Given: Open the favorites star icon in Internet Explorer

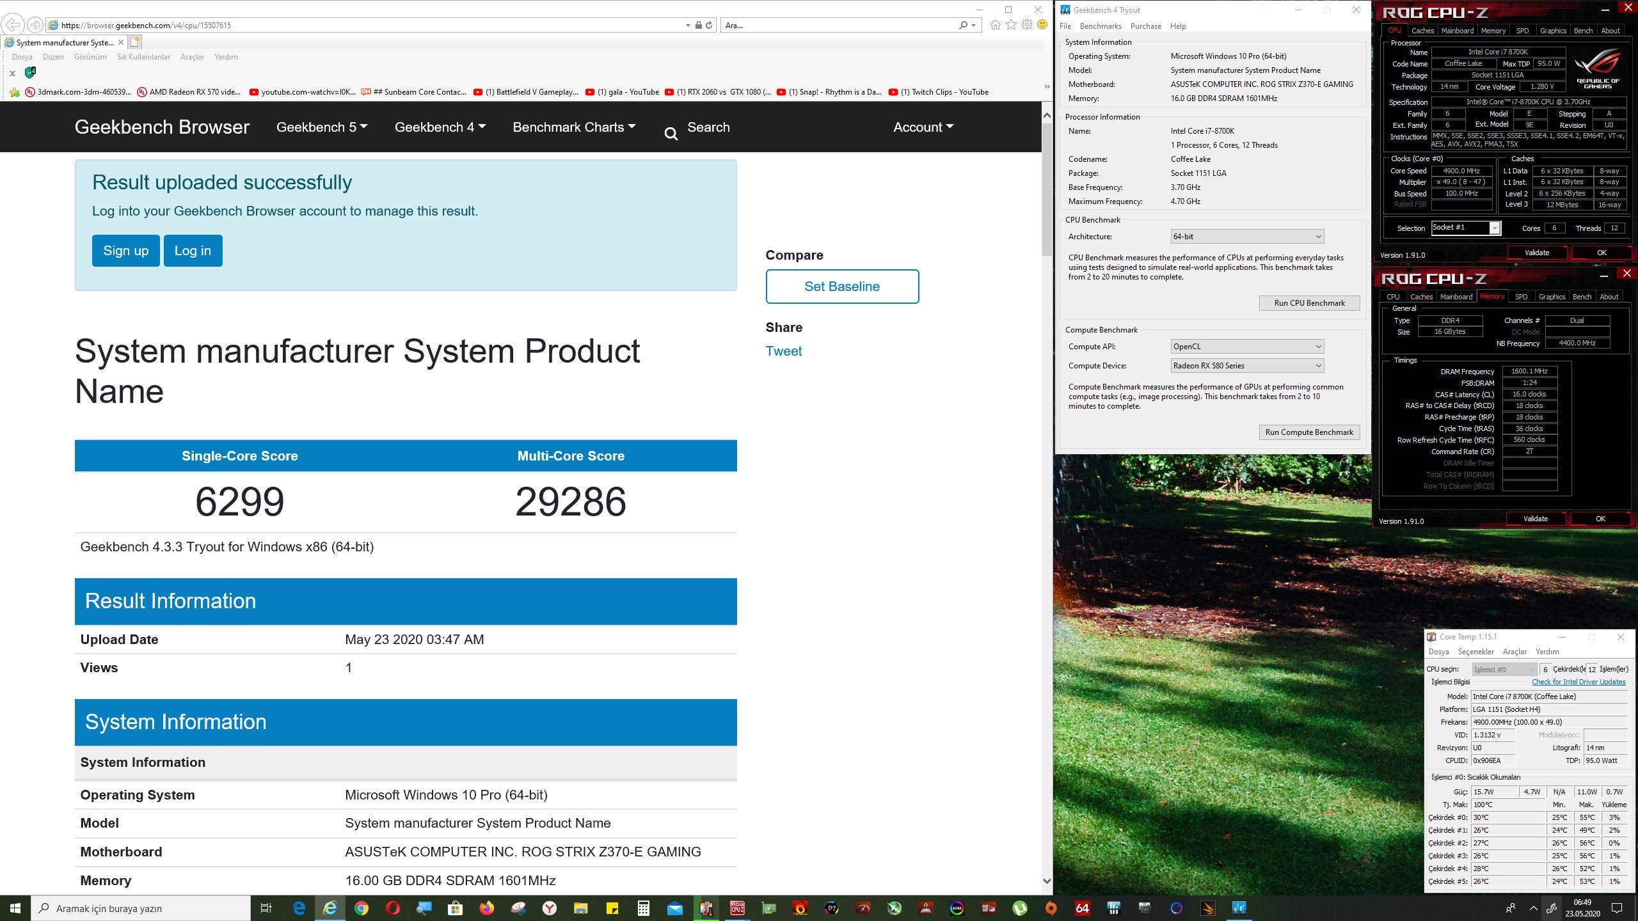Looking at the screenshot, I should tap(1011, 25).
